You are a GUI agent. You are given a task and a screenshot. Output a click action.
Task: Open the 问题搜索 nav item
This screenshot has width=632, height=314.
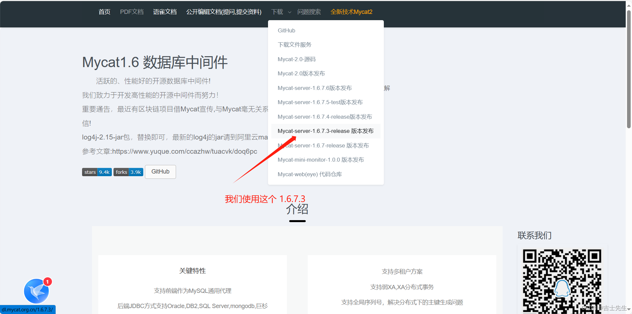(x=309, y=12)
